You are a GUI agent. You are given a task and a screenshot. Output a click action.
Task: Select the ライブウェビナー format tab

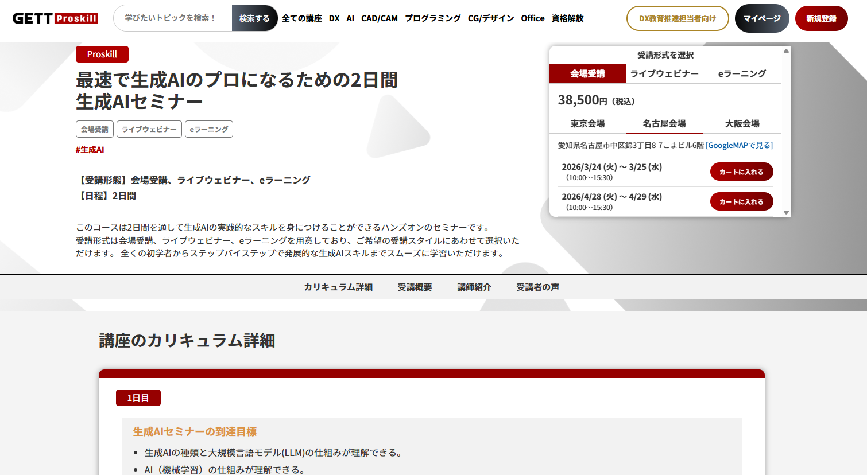point(664,73)
